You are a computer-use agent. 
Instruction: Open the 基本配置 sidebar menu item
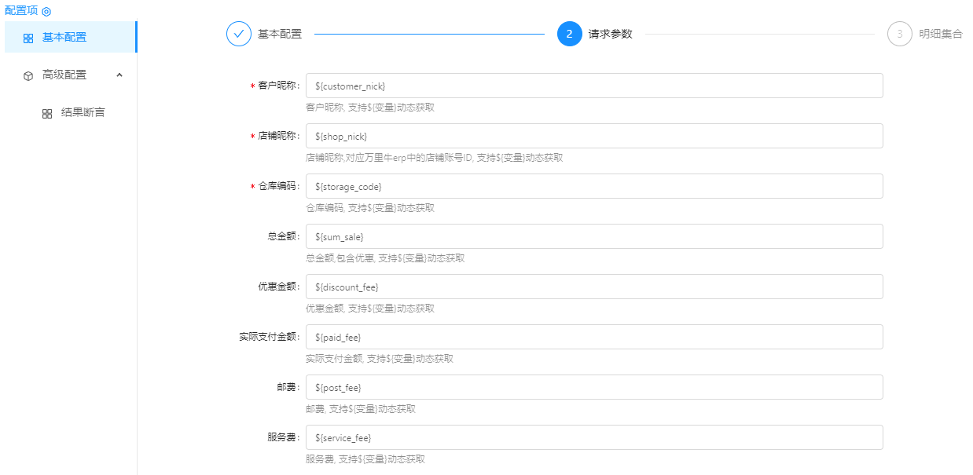pos(64,38)
